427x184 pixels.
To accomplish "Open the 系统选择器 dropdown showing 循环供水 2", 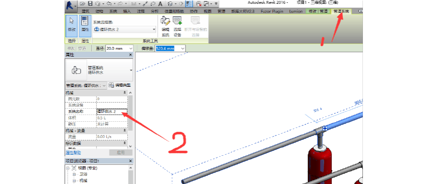I will tap(125, 30).
